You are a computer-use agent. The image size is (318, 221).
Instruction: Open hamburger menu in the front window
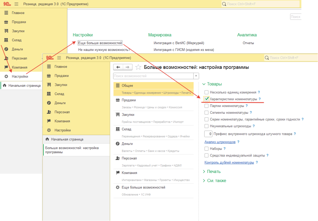click(59, 58)
